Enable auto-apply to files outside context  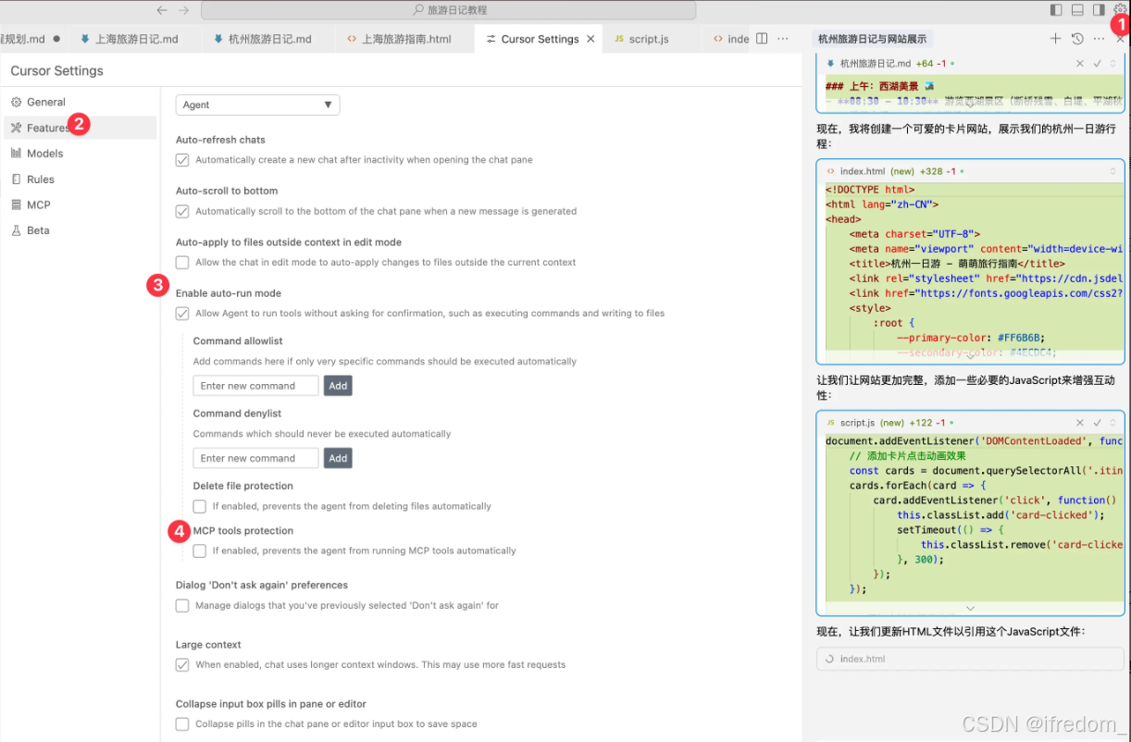182,263
